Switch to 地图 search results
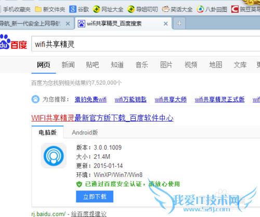Image resolution: width=260 pixels, height=217 pixels. click(x=215, y=65)
